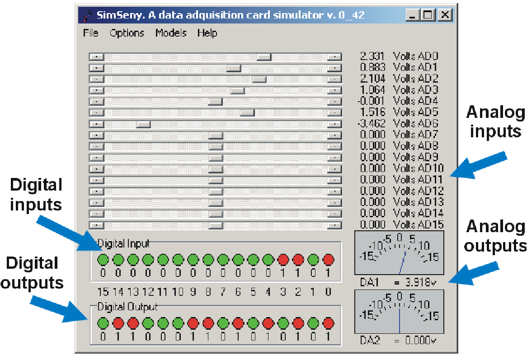Open the File menu
527x355 pixels.
tap(90, 33)
